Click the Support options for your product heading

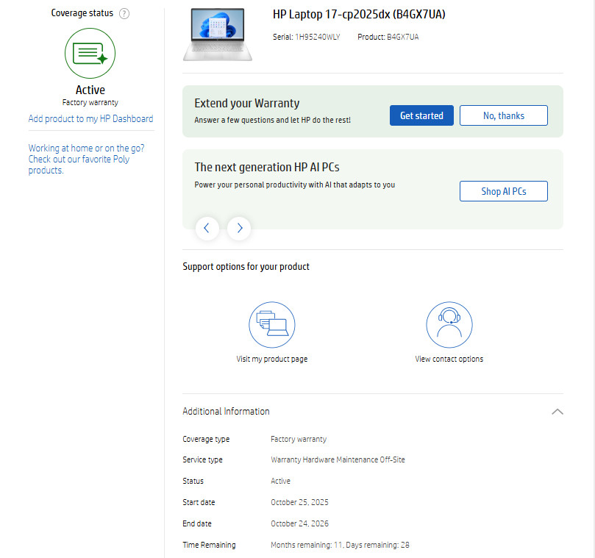coord(246,267)
